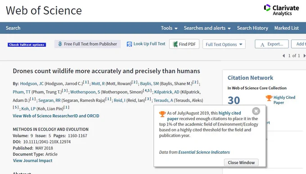
Task: Click the Find PDF button
Action: click(x=184, y=44)
